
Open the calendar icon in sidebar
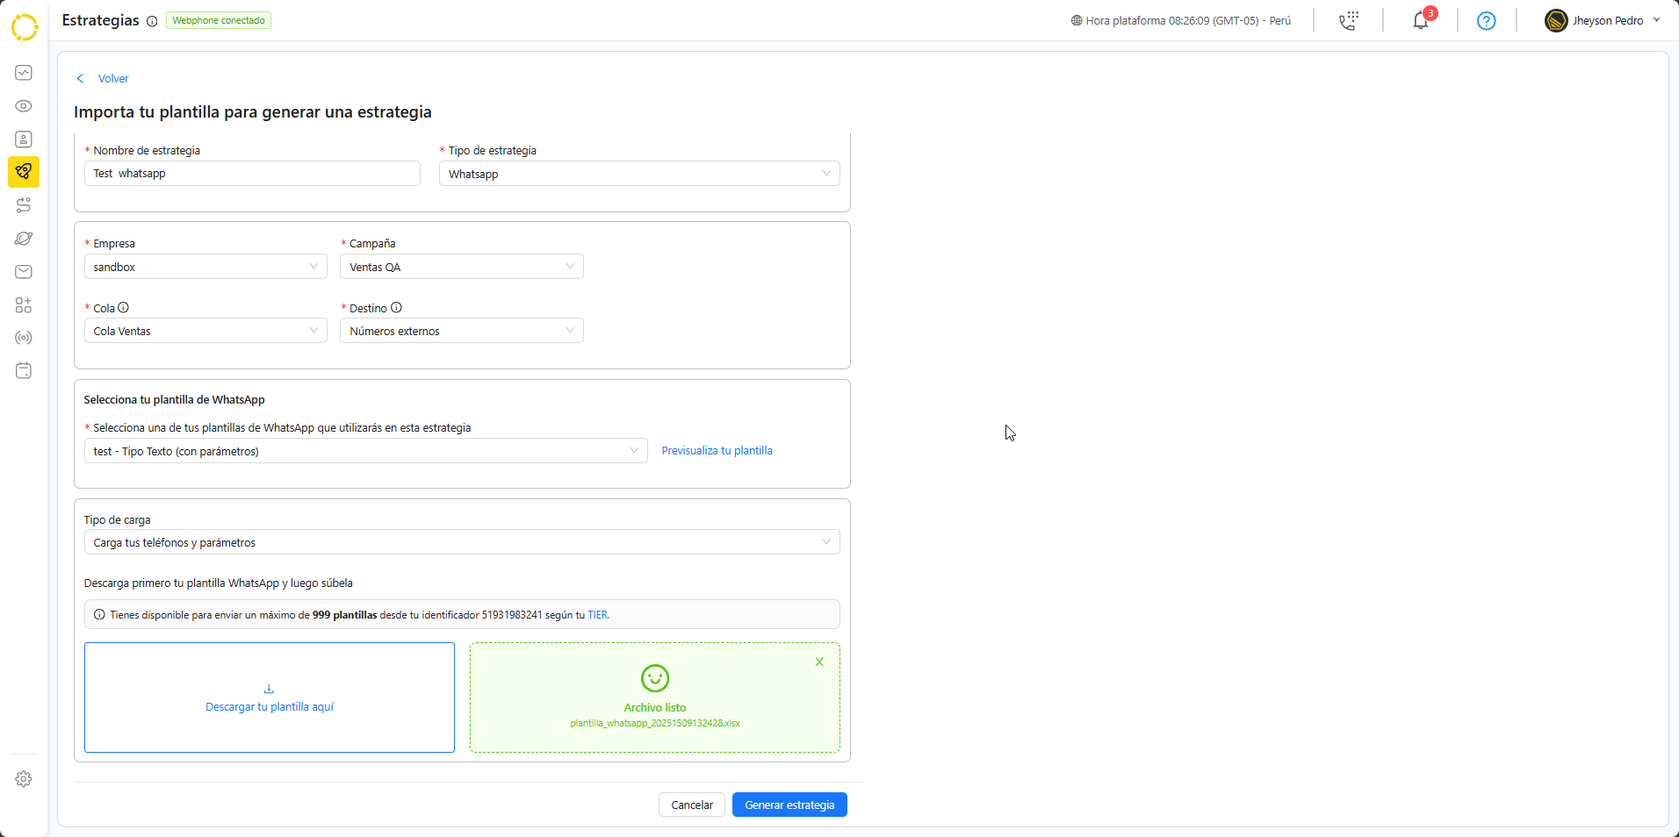24,371
